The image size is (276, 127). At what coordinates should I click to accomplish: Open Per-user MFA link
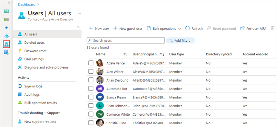tap(253, 29)
